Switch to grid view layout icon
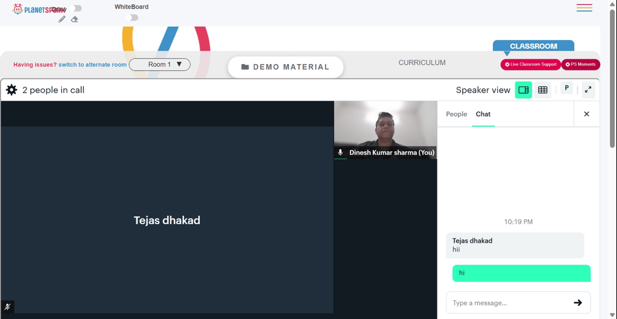This screenshot has height=319, width=617. point(542,90)
